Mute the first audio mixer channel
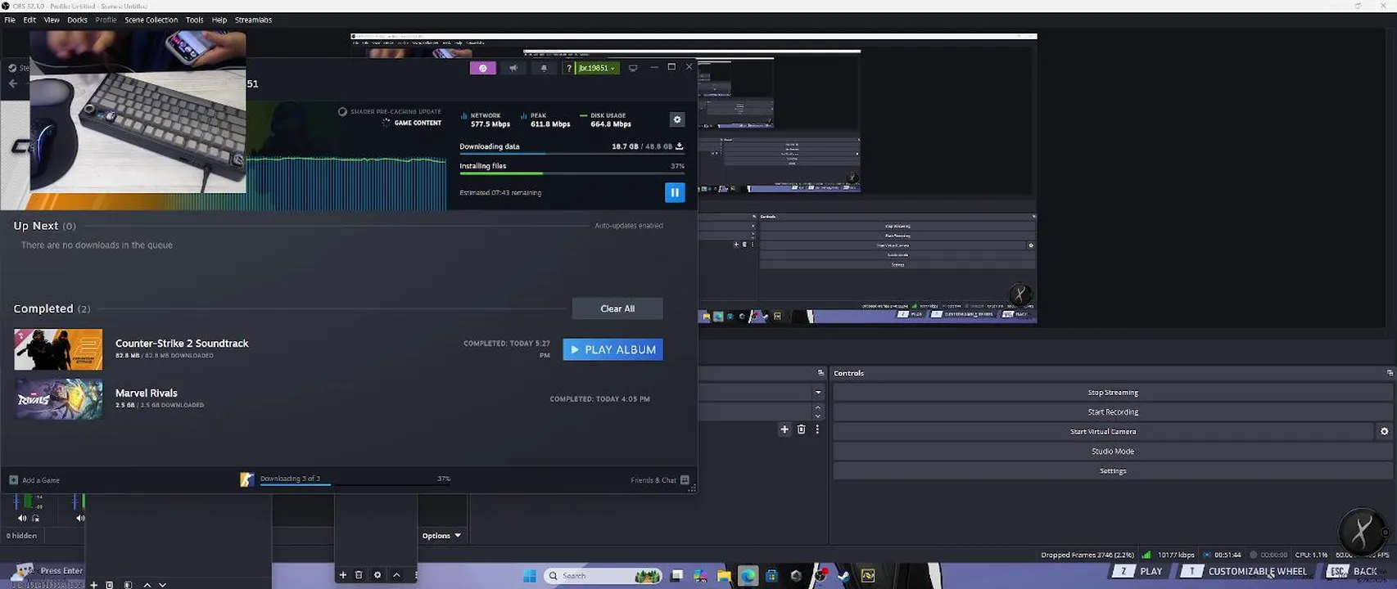 tap(22, 519)
